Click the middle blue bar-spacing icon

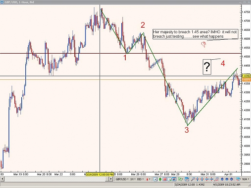[227, 179]
